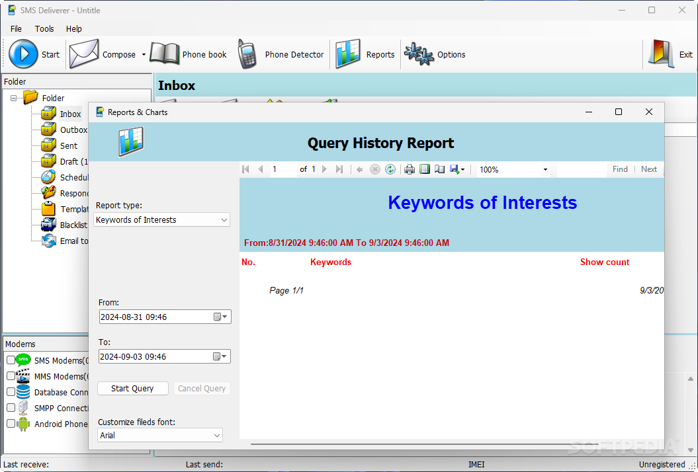Screen dimensions: 698x472
Task: Select the Inbox folder icon in the tree
Action: (x=48, y=114)
